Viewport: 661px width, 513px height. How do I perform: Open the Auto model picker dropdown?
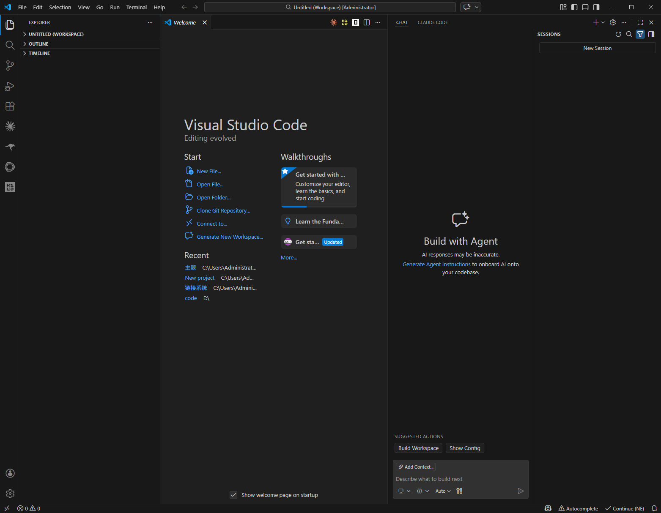click(443, 491)
